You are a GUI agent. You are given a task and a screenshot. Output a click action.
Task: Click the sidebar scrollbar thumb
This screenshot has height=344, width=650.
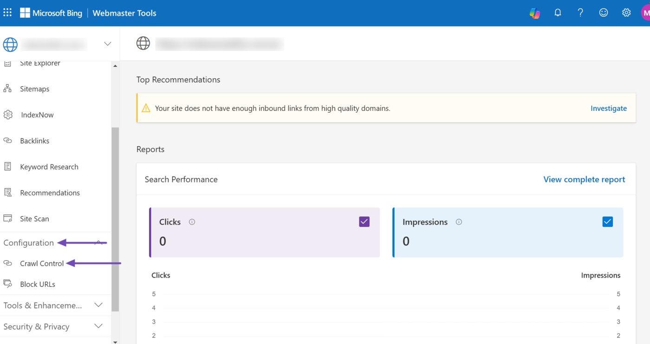[115, 218]
